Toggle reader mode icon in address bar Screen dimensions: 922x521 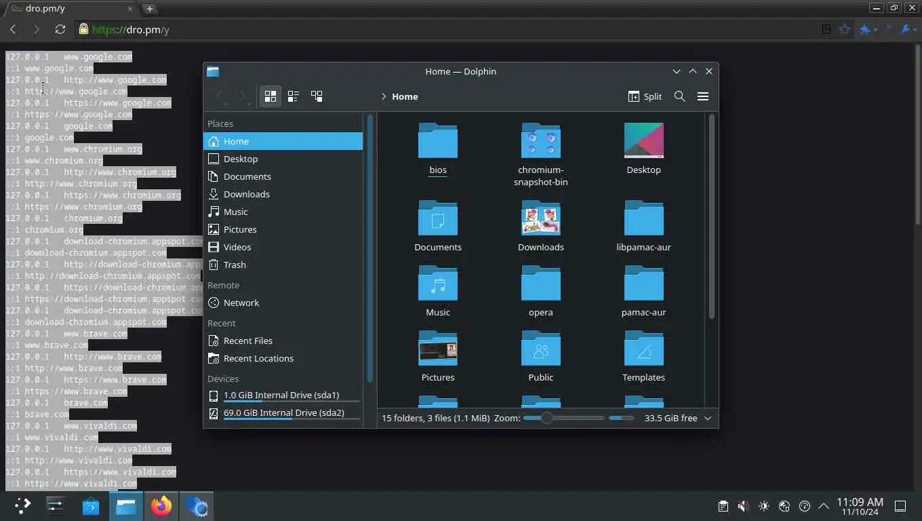826,29
